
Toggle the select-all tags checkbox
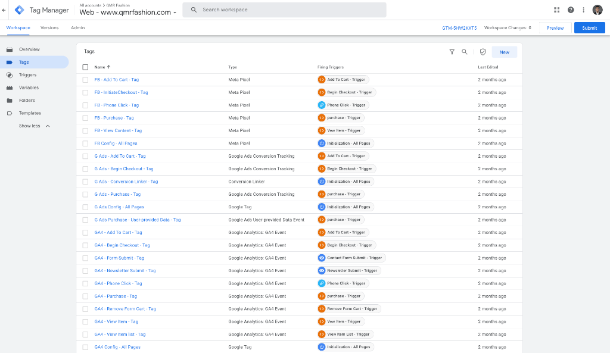pos(85,67)
